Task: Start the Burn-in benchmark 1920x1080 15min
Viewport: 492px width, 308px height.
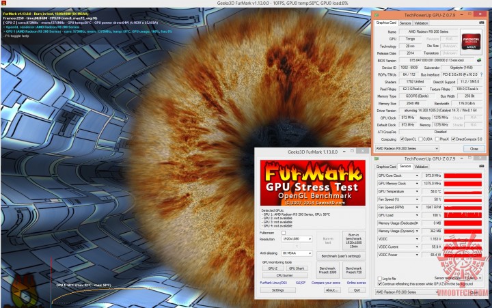Action: [x=354, y=240]
